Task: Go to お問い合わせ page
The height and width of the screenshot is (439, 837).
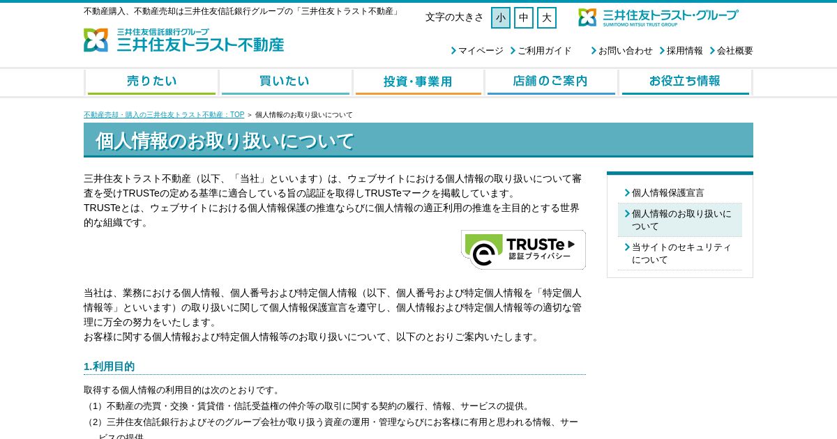Action: pos(622,51)
